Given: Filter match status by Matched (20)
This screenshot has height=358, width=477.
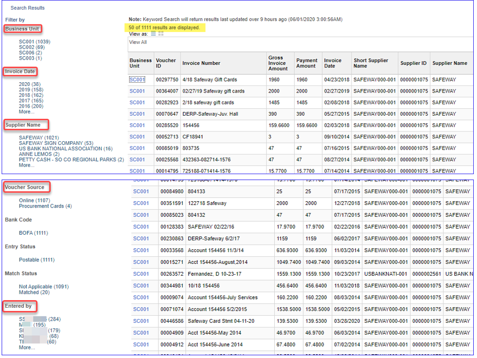Looking at the screenshot, I should point(34,292).
